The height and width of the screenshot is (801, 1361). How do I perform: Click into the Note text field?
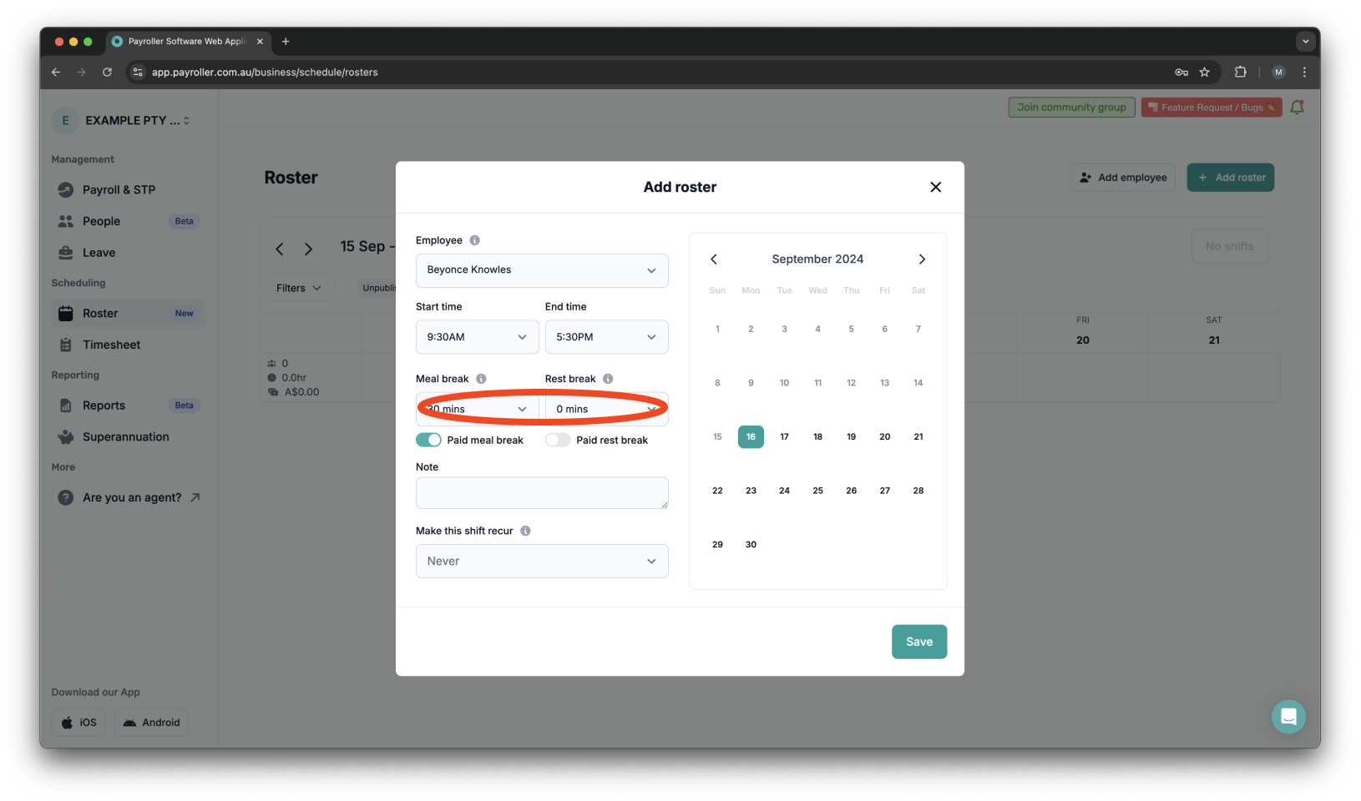point(542,493)
